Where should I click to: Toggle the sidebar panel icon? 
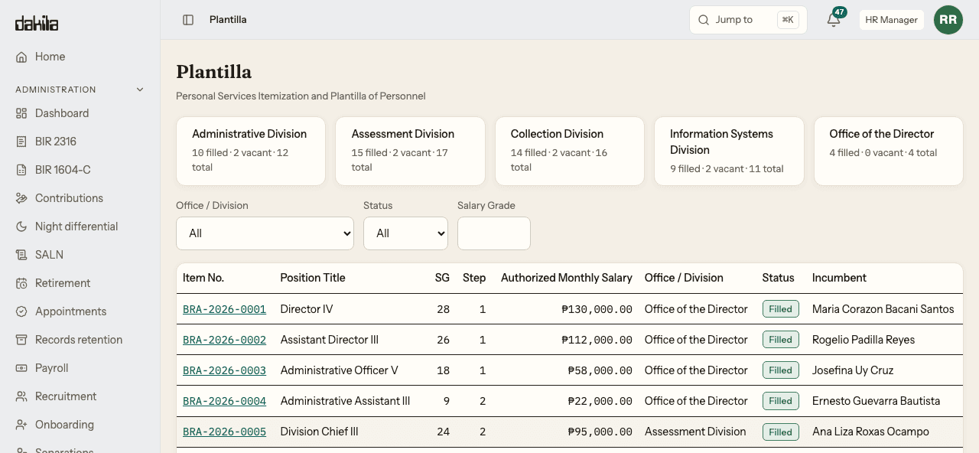click(188, 20)
